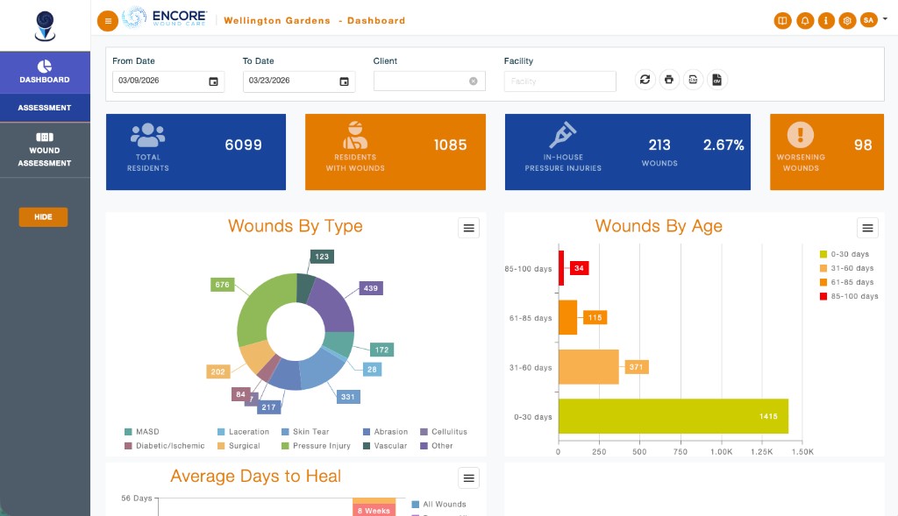Image resolution: width=898 pixels, height=516 pixels.
Task: Click the In-House Pressure Injuries crutch icon
Action: pos(562,135)
